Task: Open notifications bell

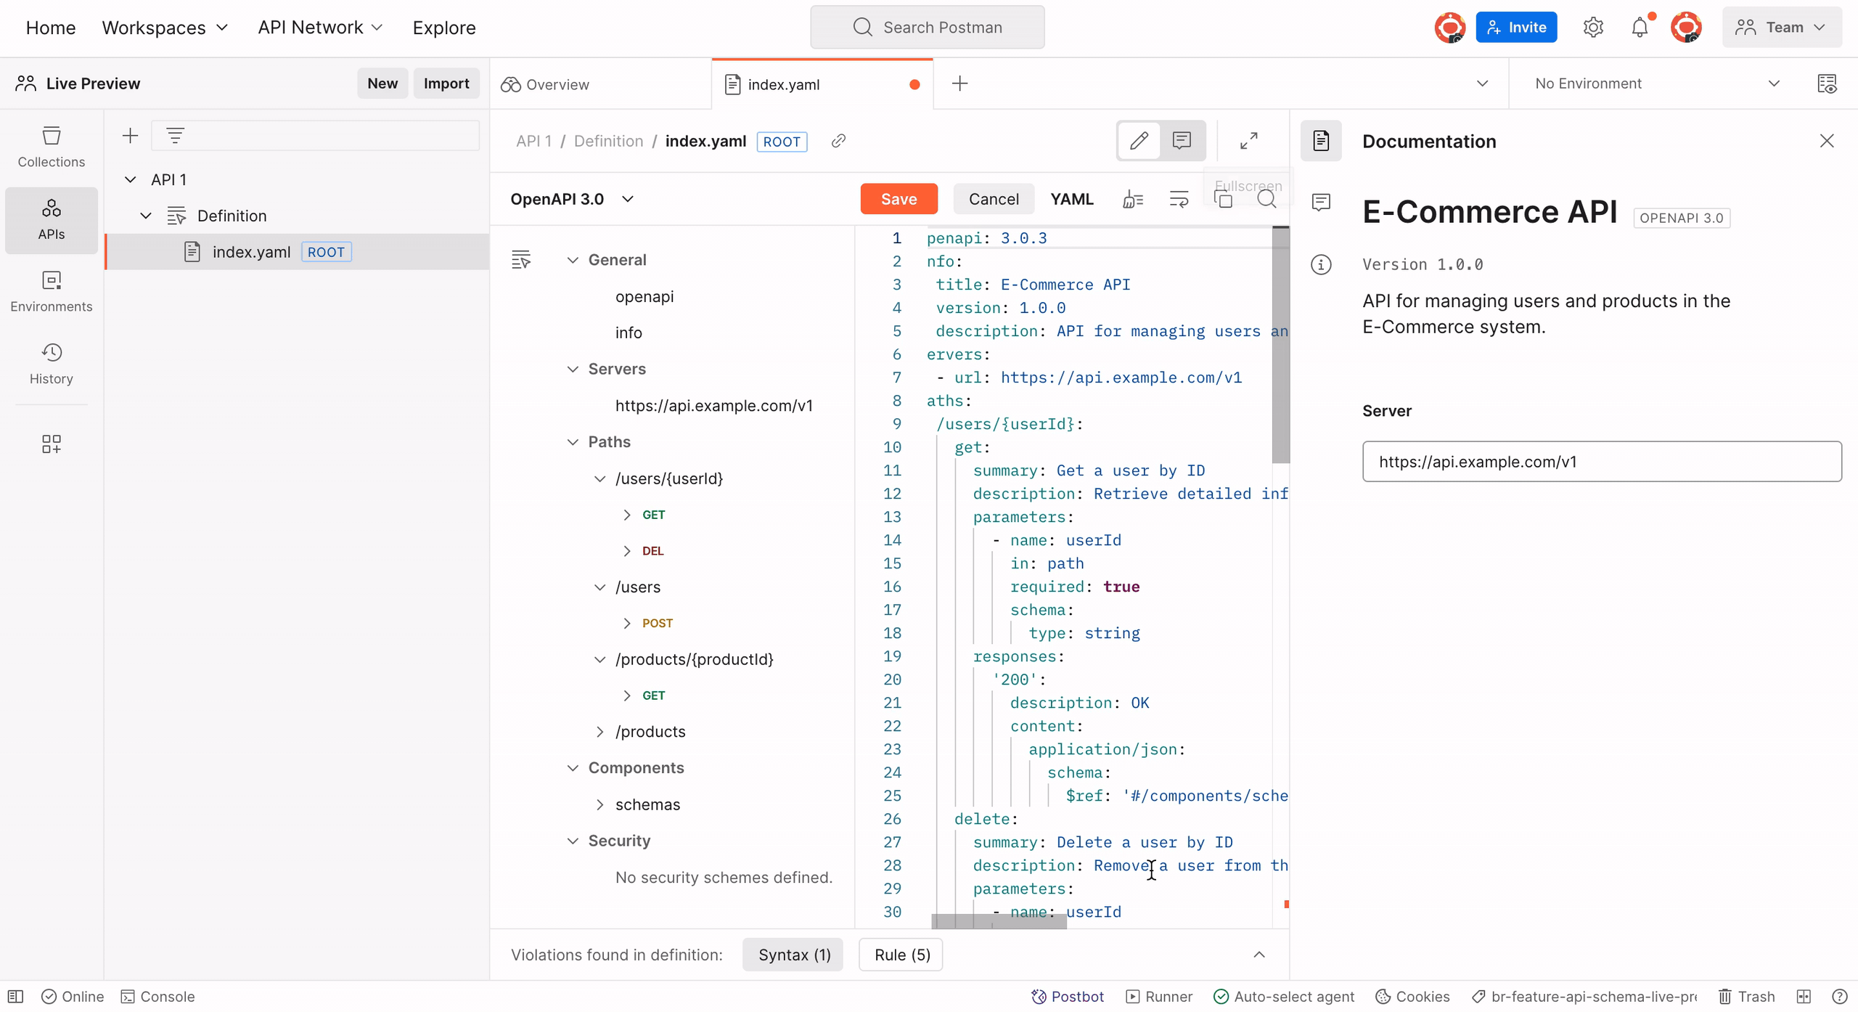Action: click(1640, 28)
